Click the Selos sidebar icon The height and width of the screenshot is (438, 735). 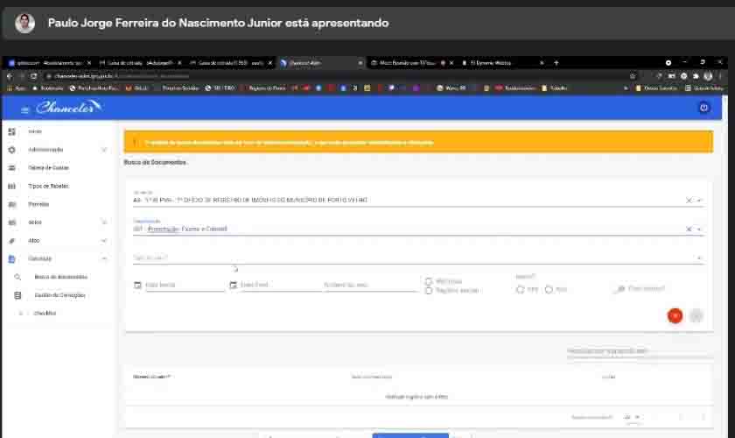[11, 223]
